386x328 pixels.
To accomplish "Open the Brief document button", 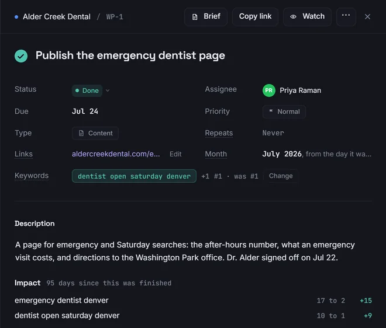I will point(206,17).
